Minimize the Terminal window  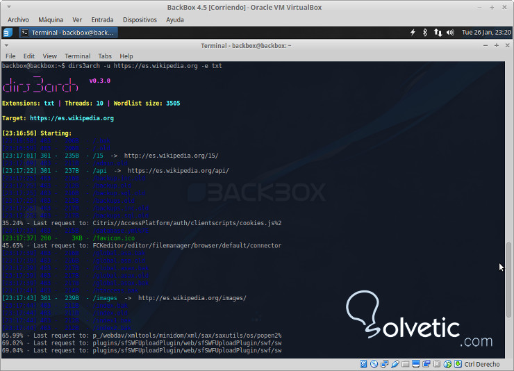tap(486, 46)
